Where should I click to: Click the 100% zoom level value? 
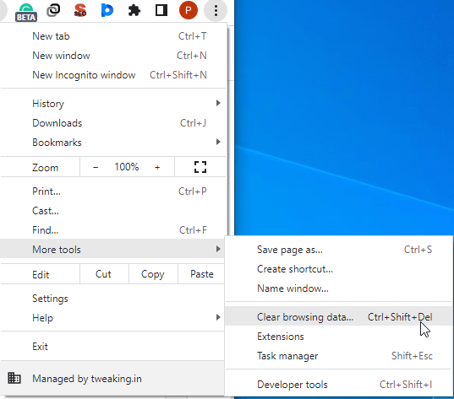[127, 167]
